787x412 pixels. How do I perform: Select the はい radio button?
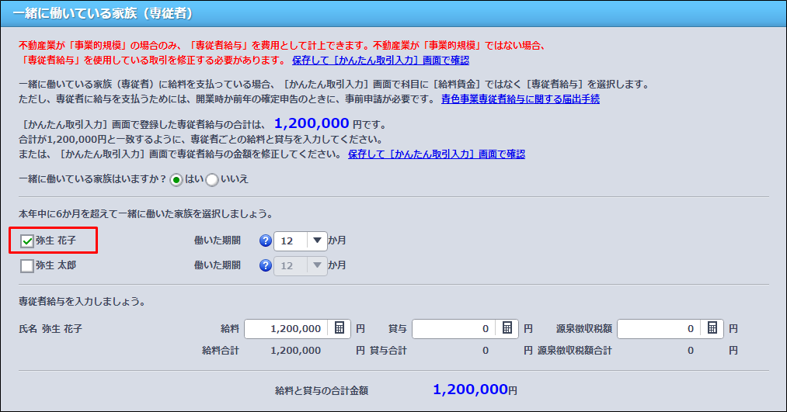click(176, 179)
